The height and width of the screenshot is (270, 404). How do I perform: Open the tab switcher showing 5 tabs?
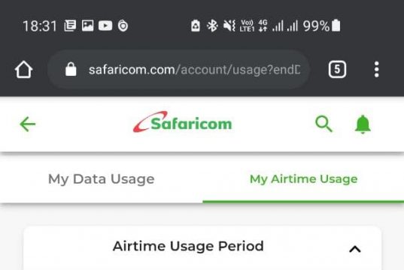click(x=337, y=69)
